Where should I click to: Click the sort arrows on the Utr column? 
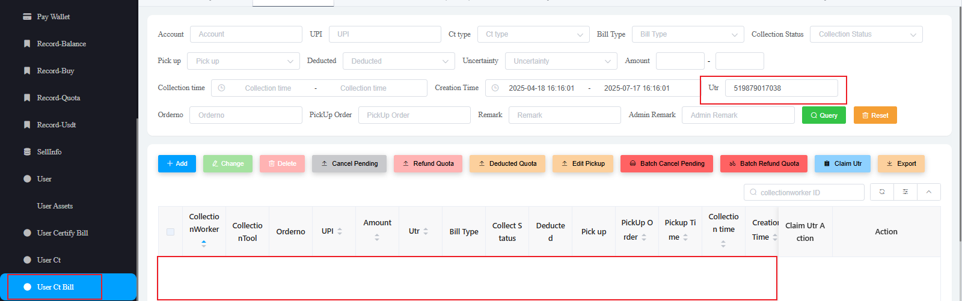[426, 231]
